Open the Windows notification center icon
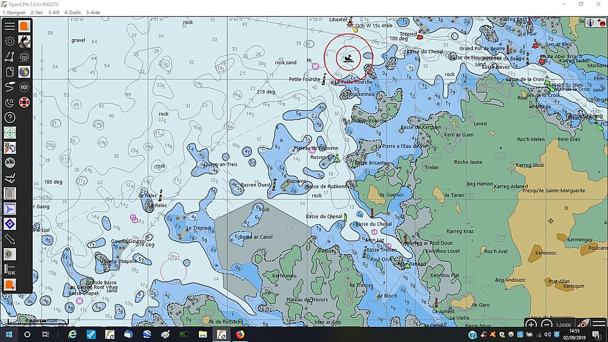This screenshot has height=342, width=608. [597, 334]
